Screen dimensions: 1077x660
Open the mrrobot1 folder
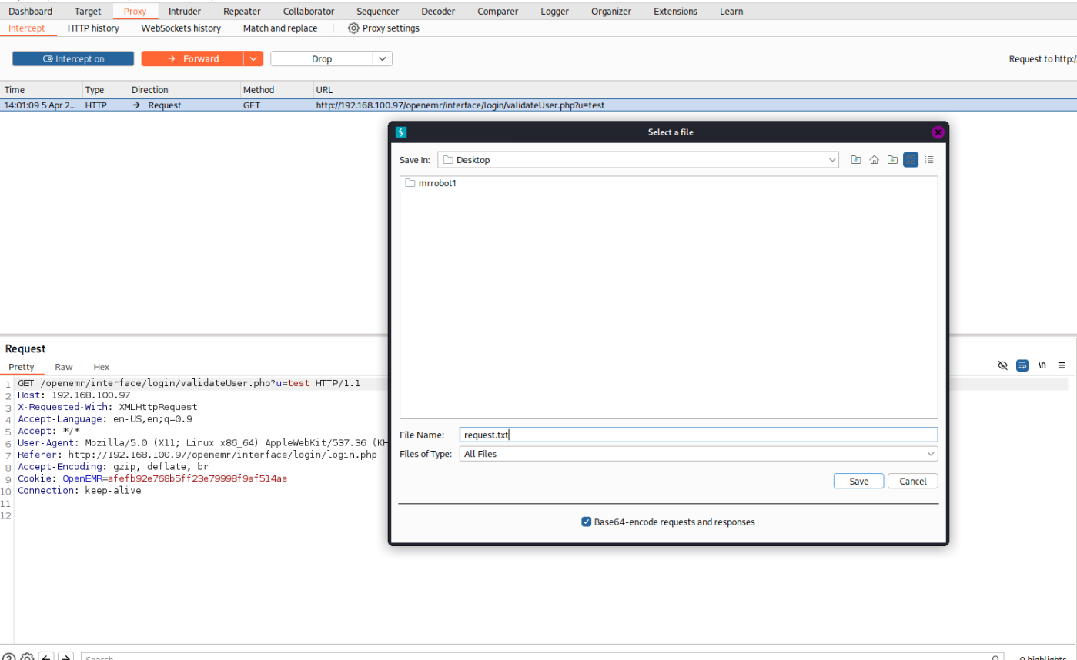[x=431, y=183]
